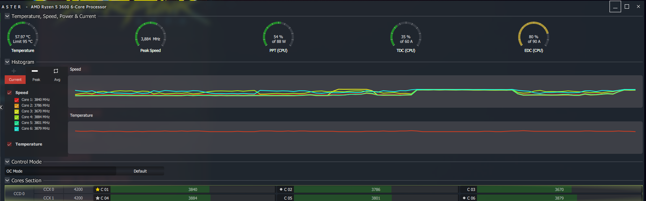Click the CCX 0 4200 value
Image resolution: width=646 pixels, height=201 pixels.
tap(78, 189)
